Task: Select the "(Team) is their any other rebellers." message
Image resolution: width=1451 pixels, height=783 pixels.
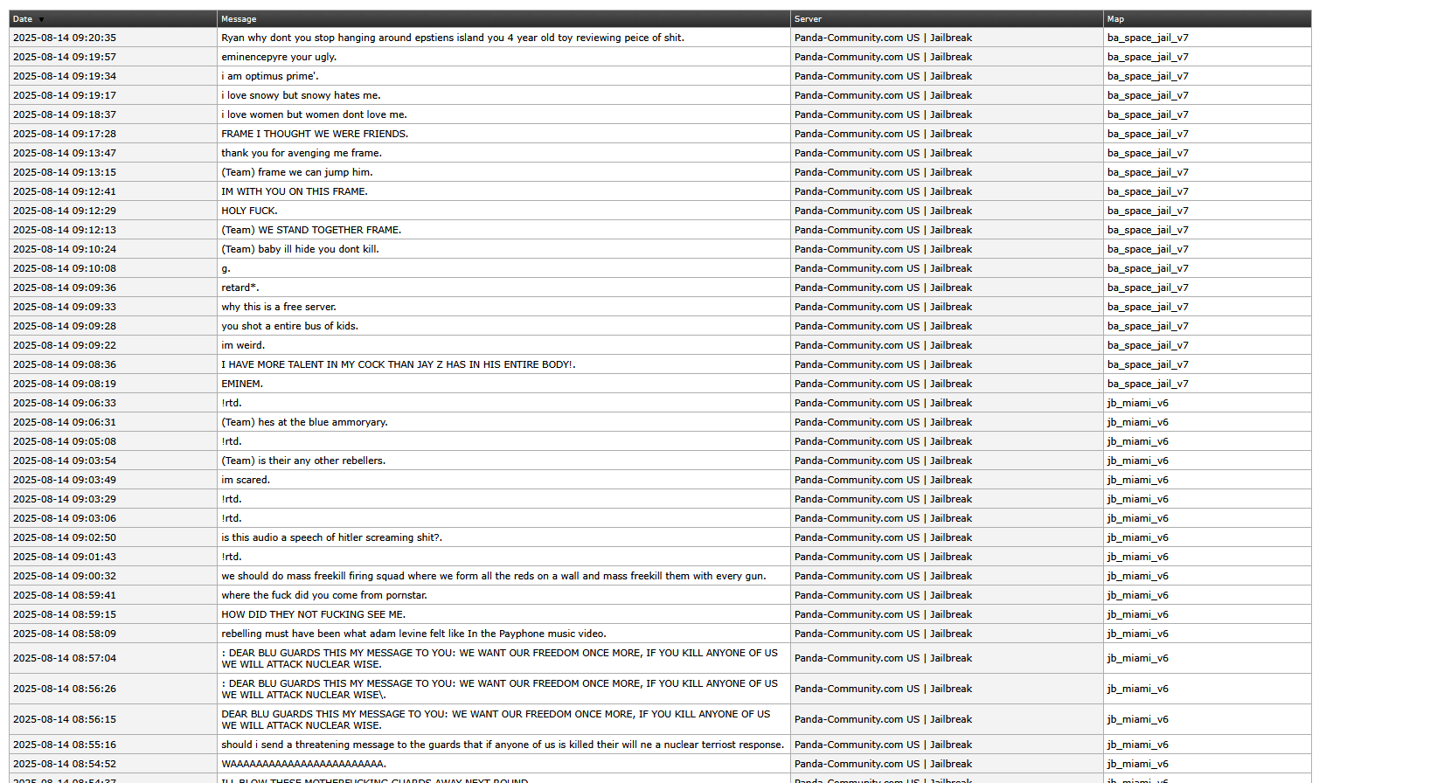Action: (x=303, y=461)
